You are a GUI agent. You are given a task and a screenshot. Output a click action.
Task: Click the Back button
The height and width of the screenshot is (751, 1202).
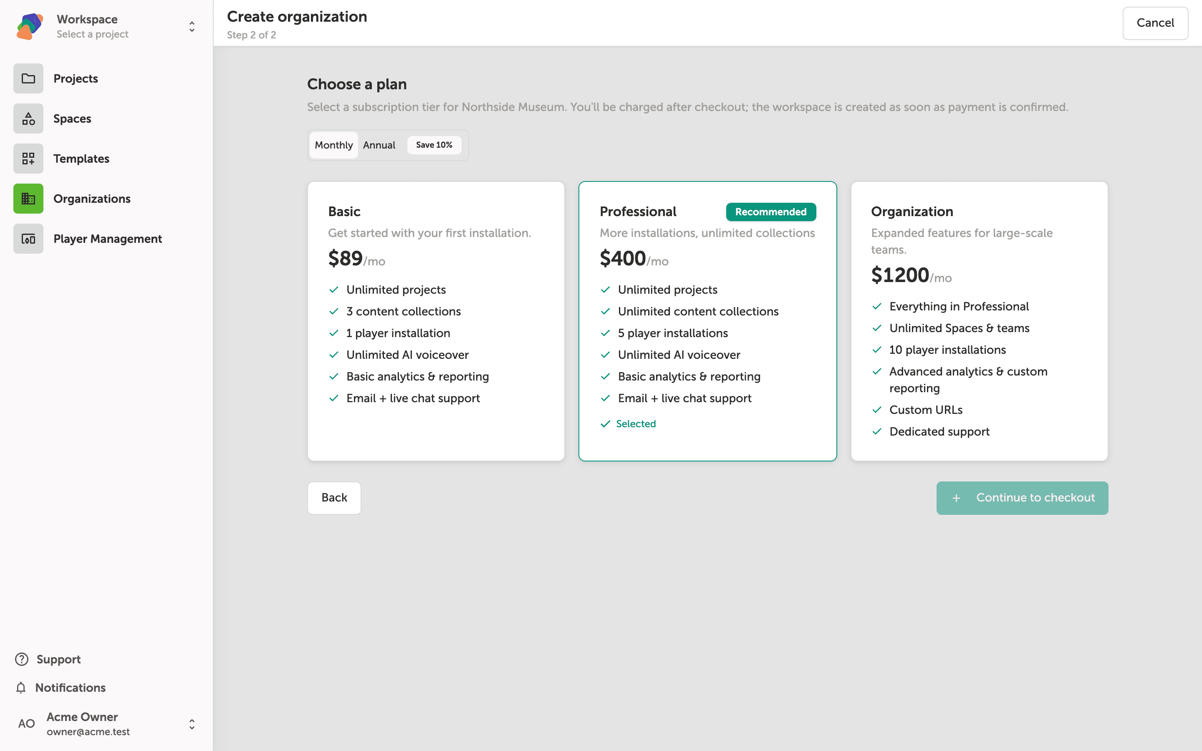coord(334,498)
